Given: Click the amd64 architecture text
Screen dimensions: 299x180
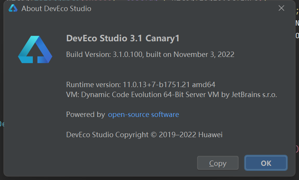Looking at the screenshot, I should (x=204, y=84).
